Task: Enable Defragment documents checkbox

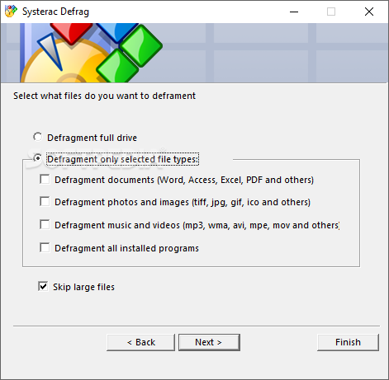Action: (45, 180)
